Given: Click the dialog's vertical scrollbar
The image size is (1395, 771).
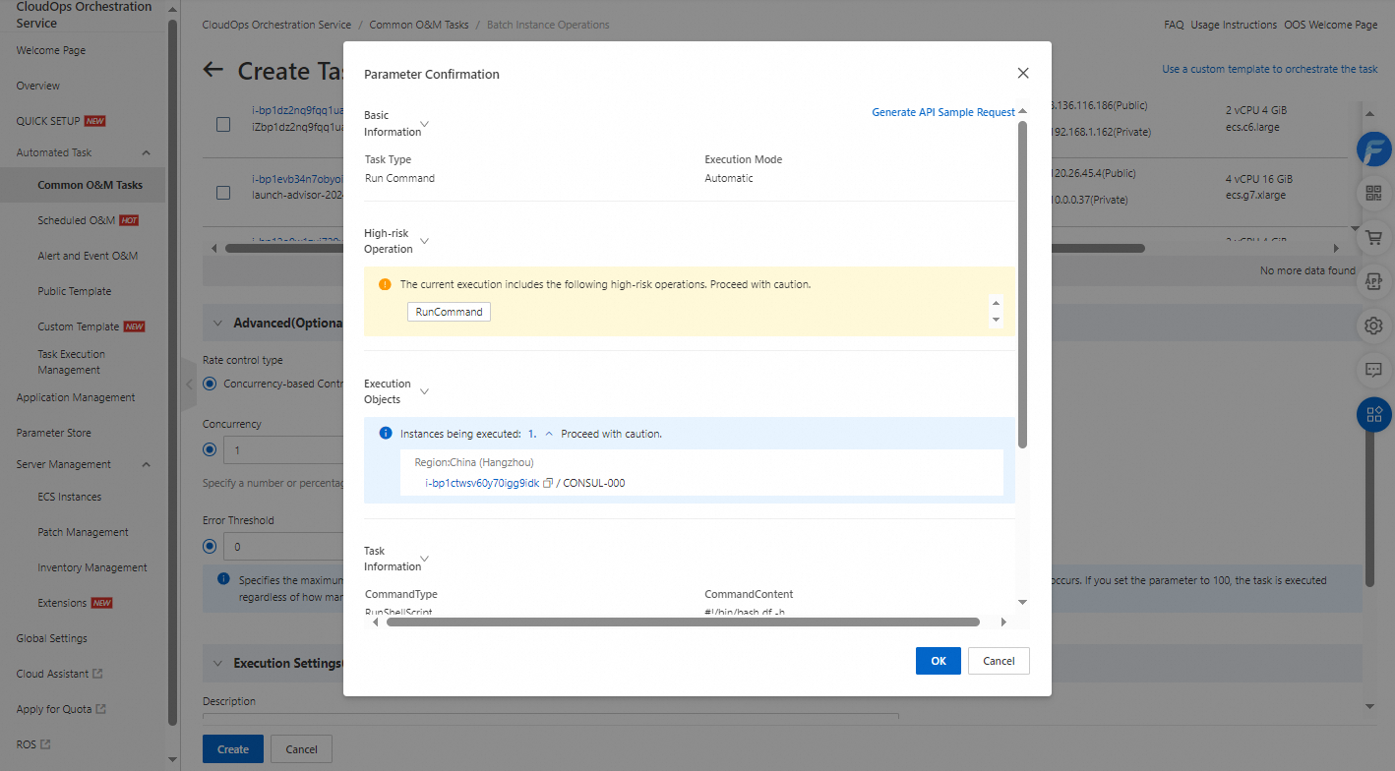Looking at the screenshot, I should [x=1022, y=284].
